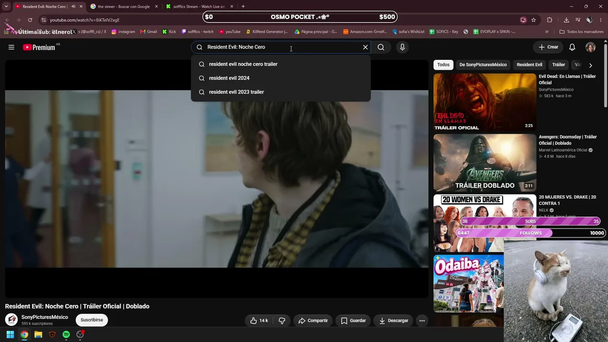Select the 'De SonyPicturesMéxico' chip
Viewport: 608px width, 342px height.
[x=483, y=65]
